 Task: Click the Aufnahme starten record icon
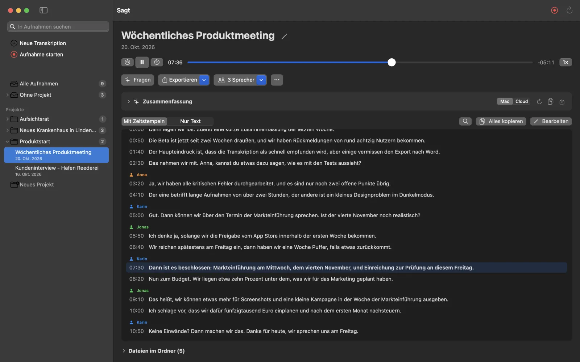14,54
